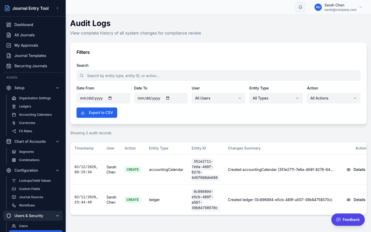371x232 pixels.
Task: Click the "Showing 2 audit records" text
Action: pos(91,133)
